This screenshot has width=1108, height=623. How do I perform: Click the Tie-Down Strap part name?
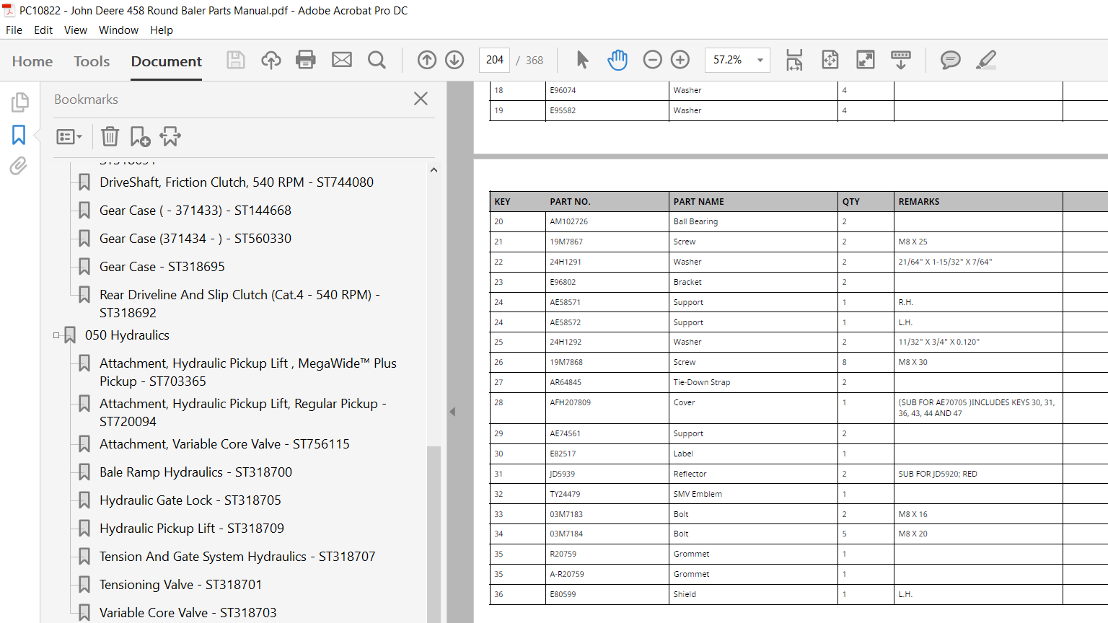click(702, 383)
